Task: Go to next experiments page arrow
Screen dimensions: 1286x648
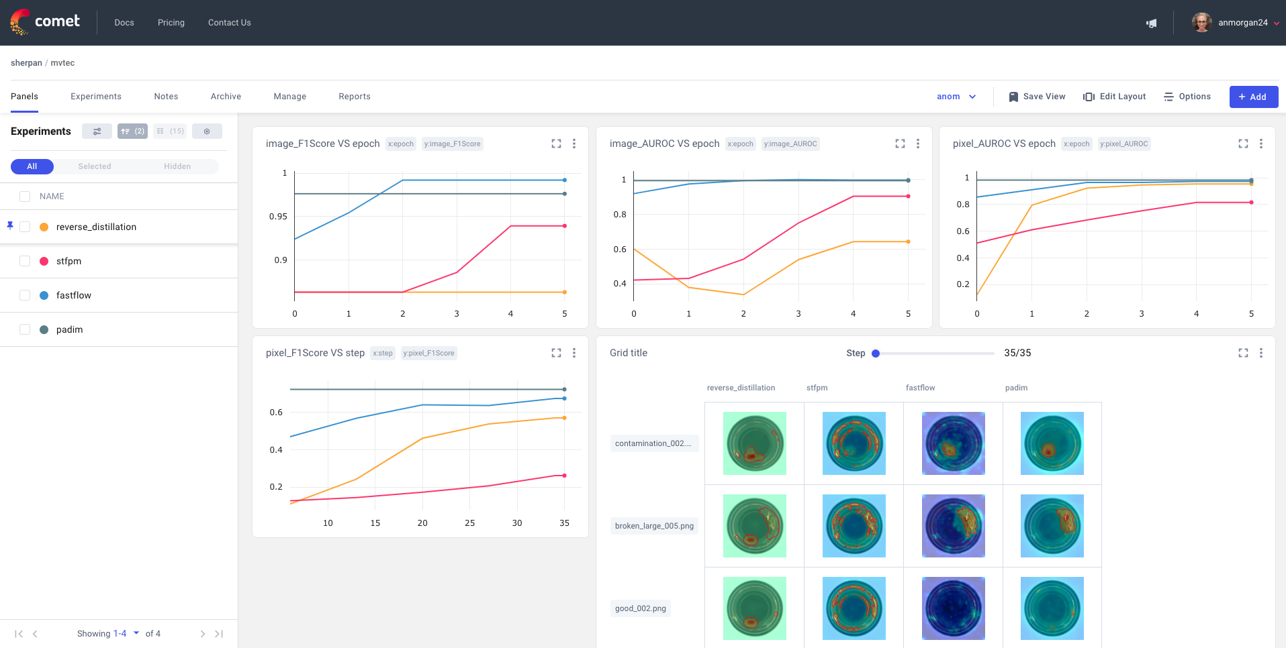Action: pos(203,634)
